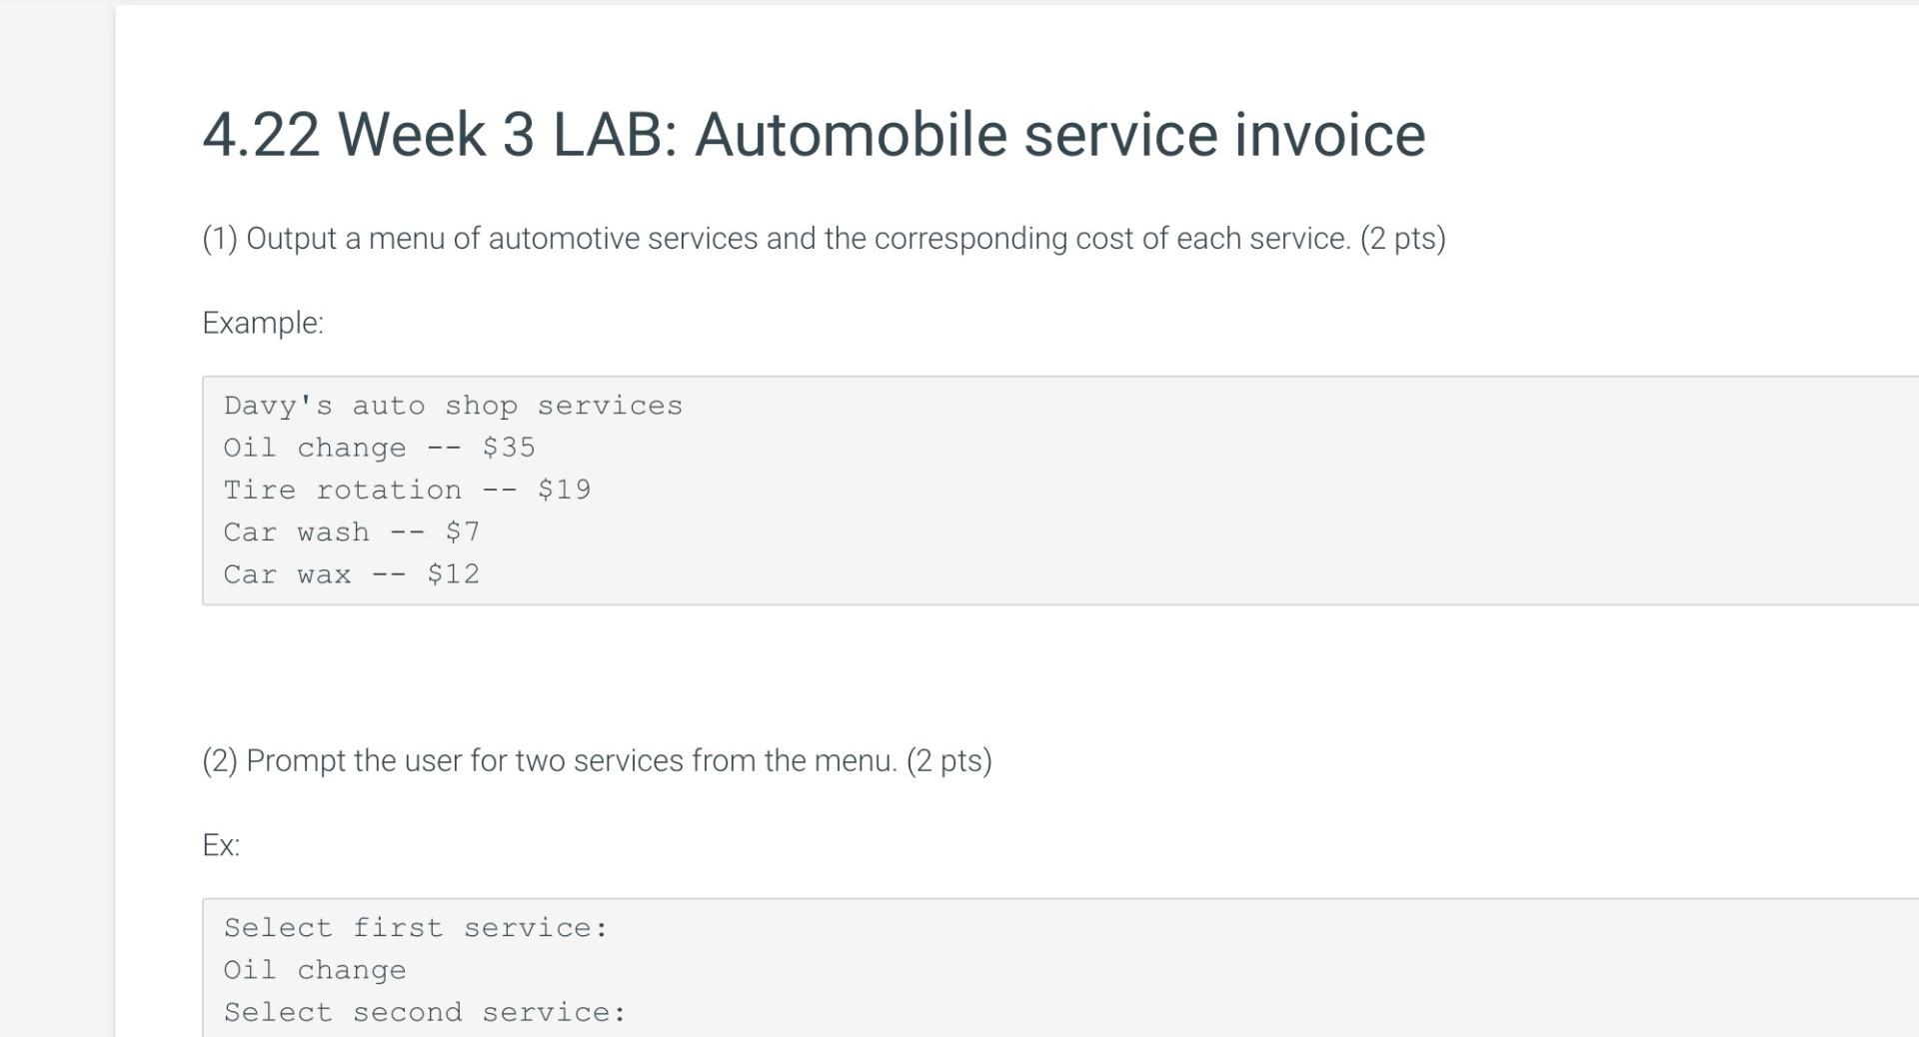Click the "Davy's auto shop services" code line

click(x=453, y=406)
